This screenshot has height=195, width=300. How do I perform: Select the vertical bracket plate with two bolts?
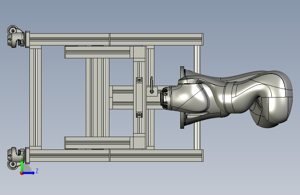139,97
